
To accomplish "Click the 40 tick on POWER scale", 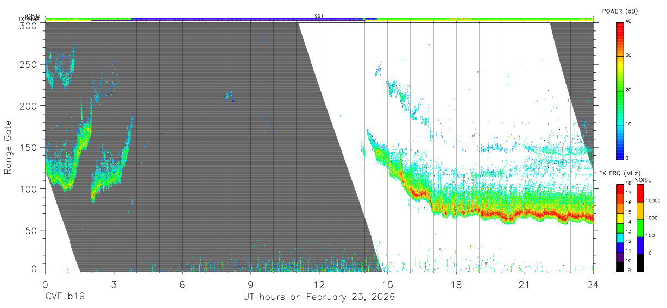I will pyautogui.click(x=628, y=22).
